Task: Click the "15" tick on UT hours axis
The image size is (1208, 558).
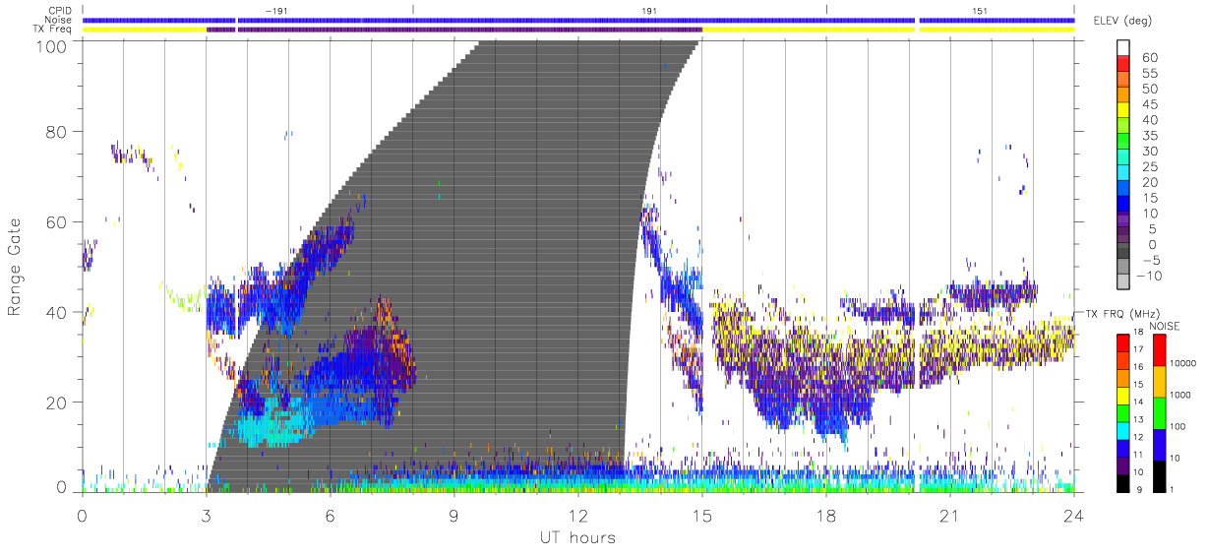Action: (x=702, y=516)
